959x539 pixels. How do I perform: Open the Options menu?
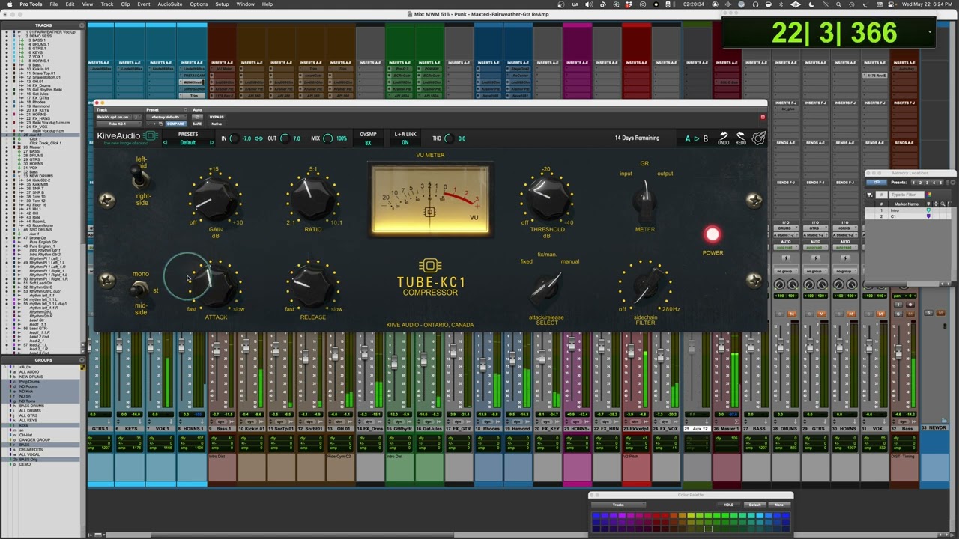(199, 4)
